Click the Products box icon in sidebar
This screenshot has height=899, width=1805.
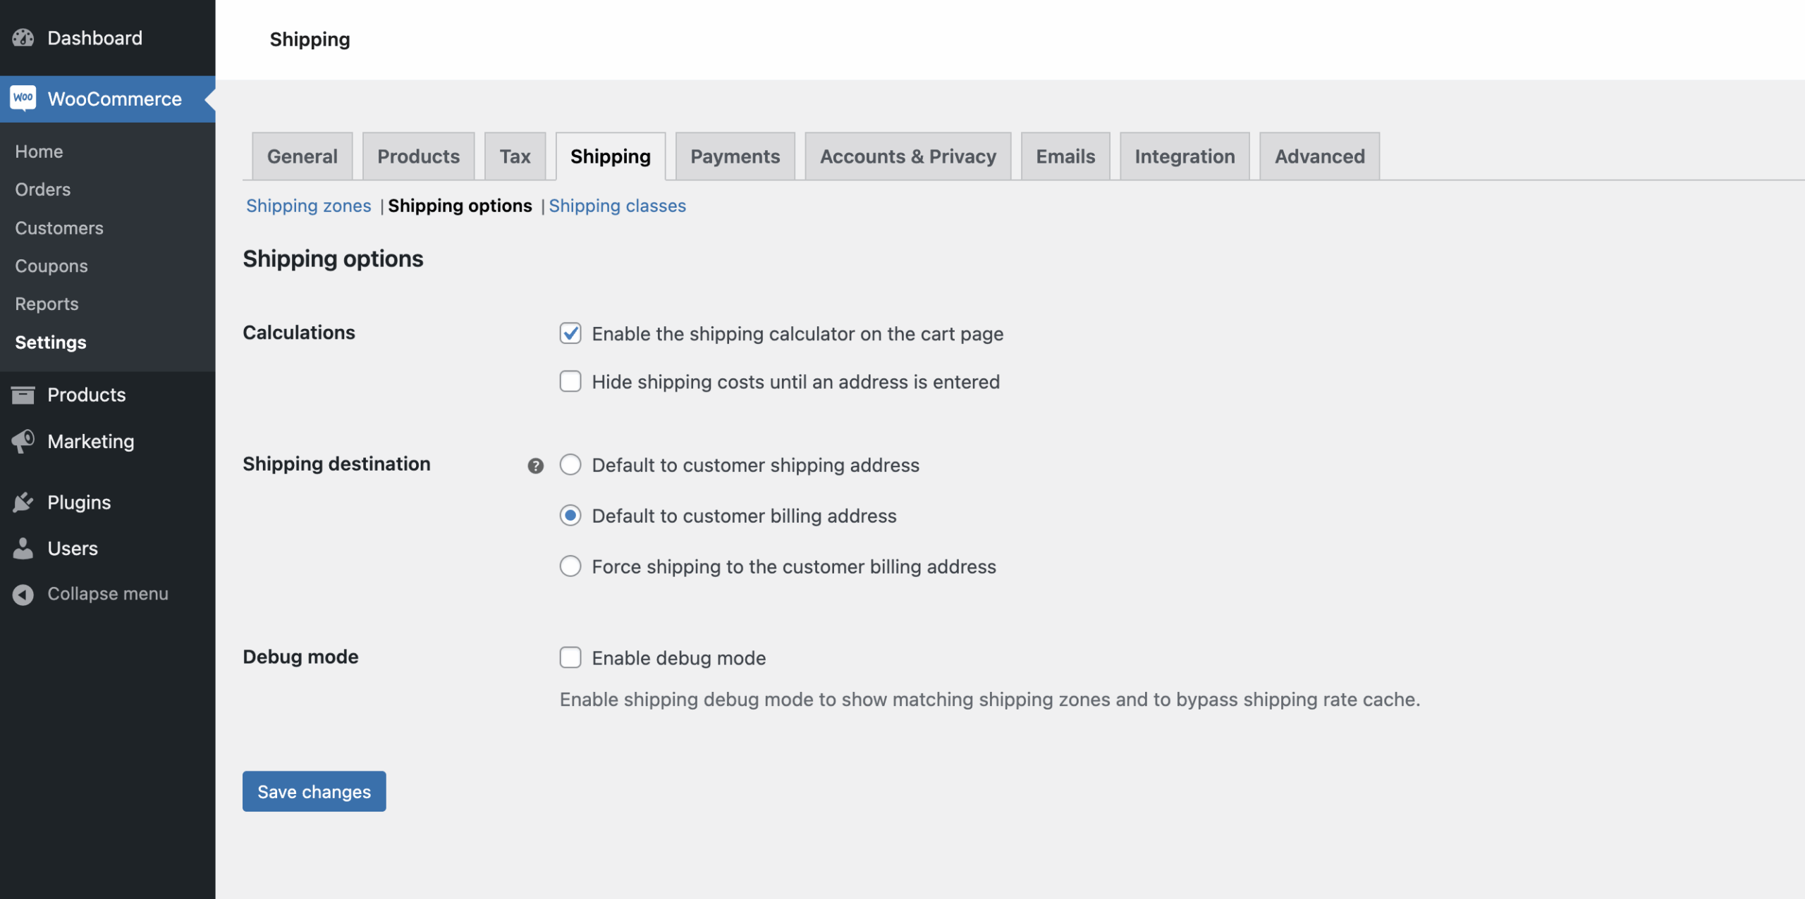(23, 395)
